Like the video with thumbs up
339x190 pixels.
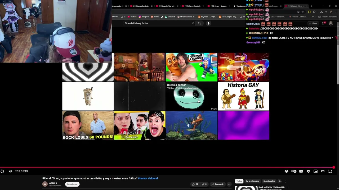click(195, 184)
